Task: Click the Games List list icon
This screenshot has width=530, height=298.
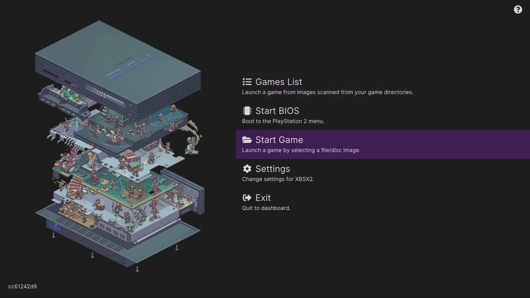Action: pos(247,82)
